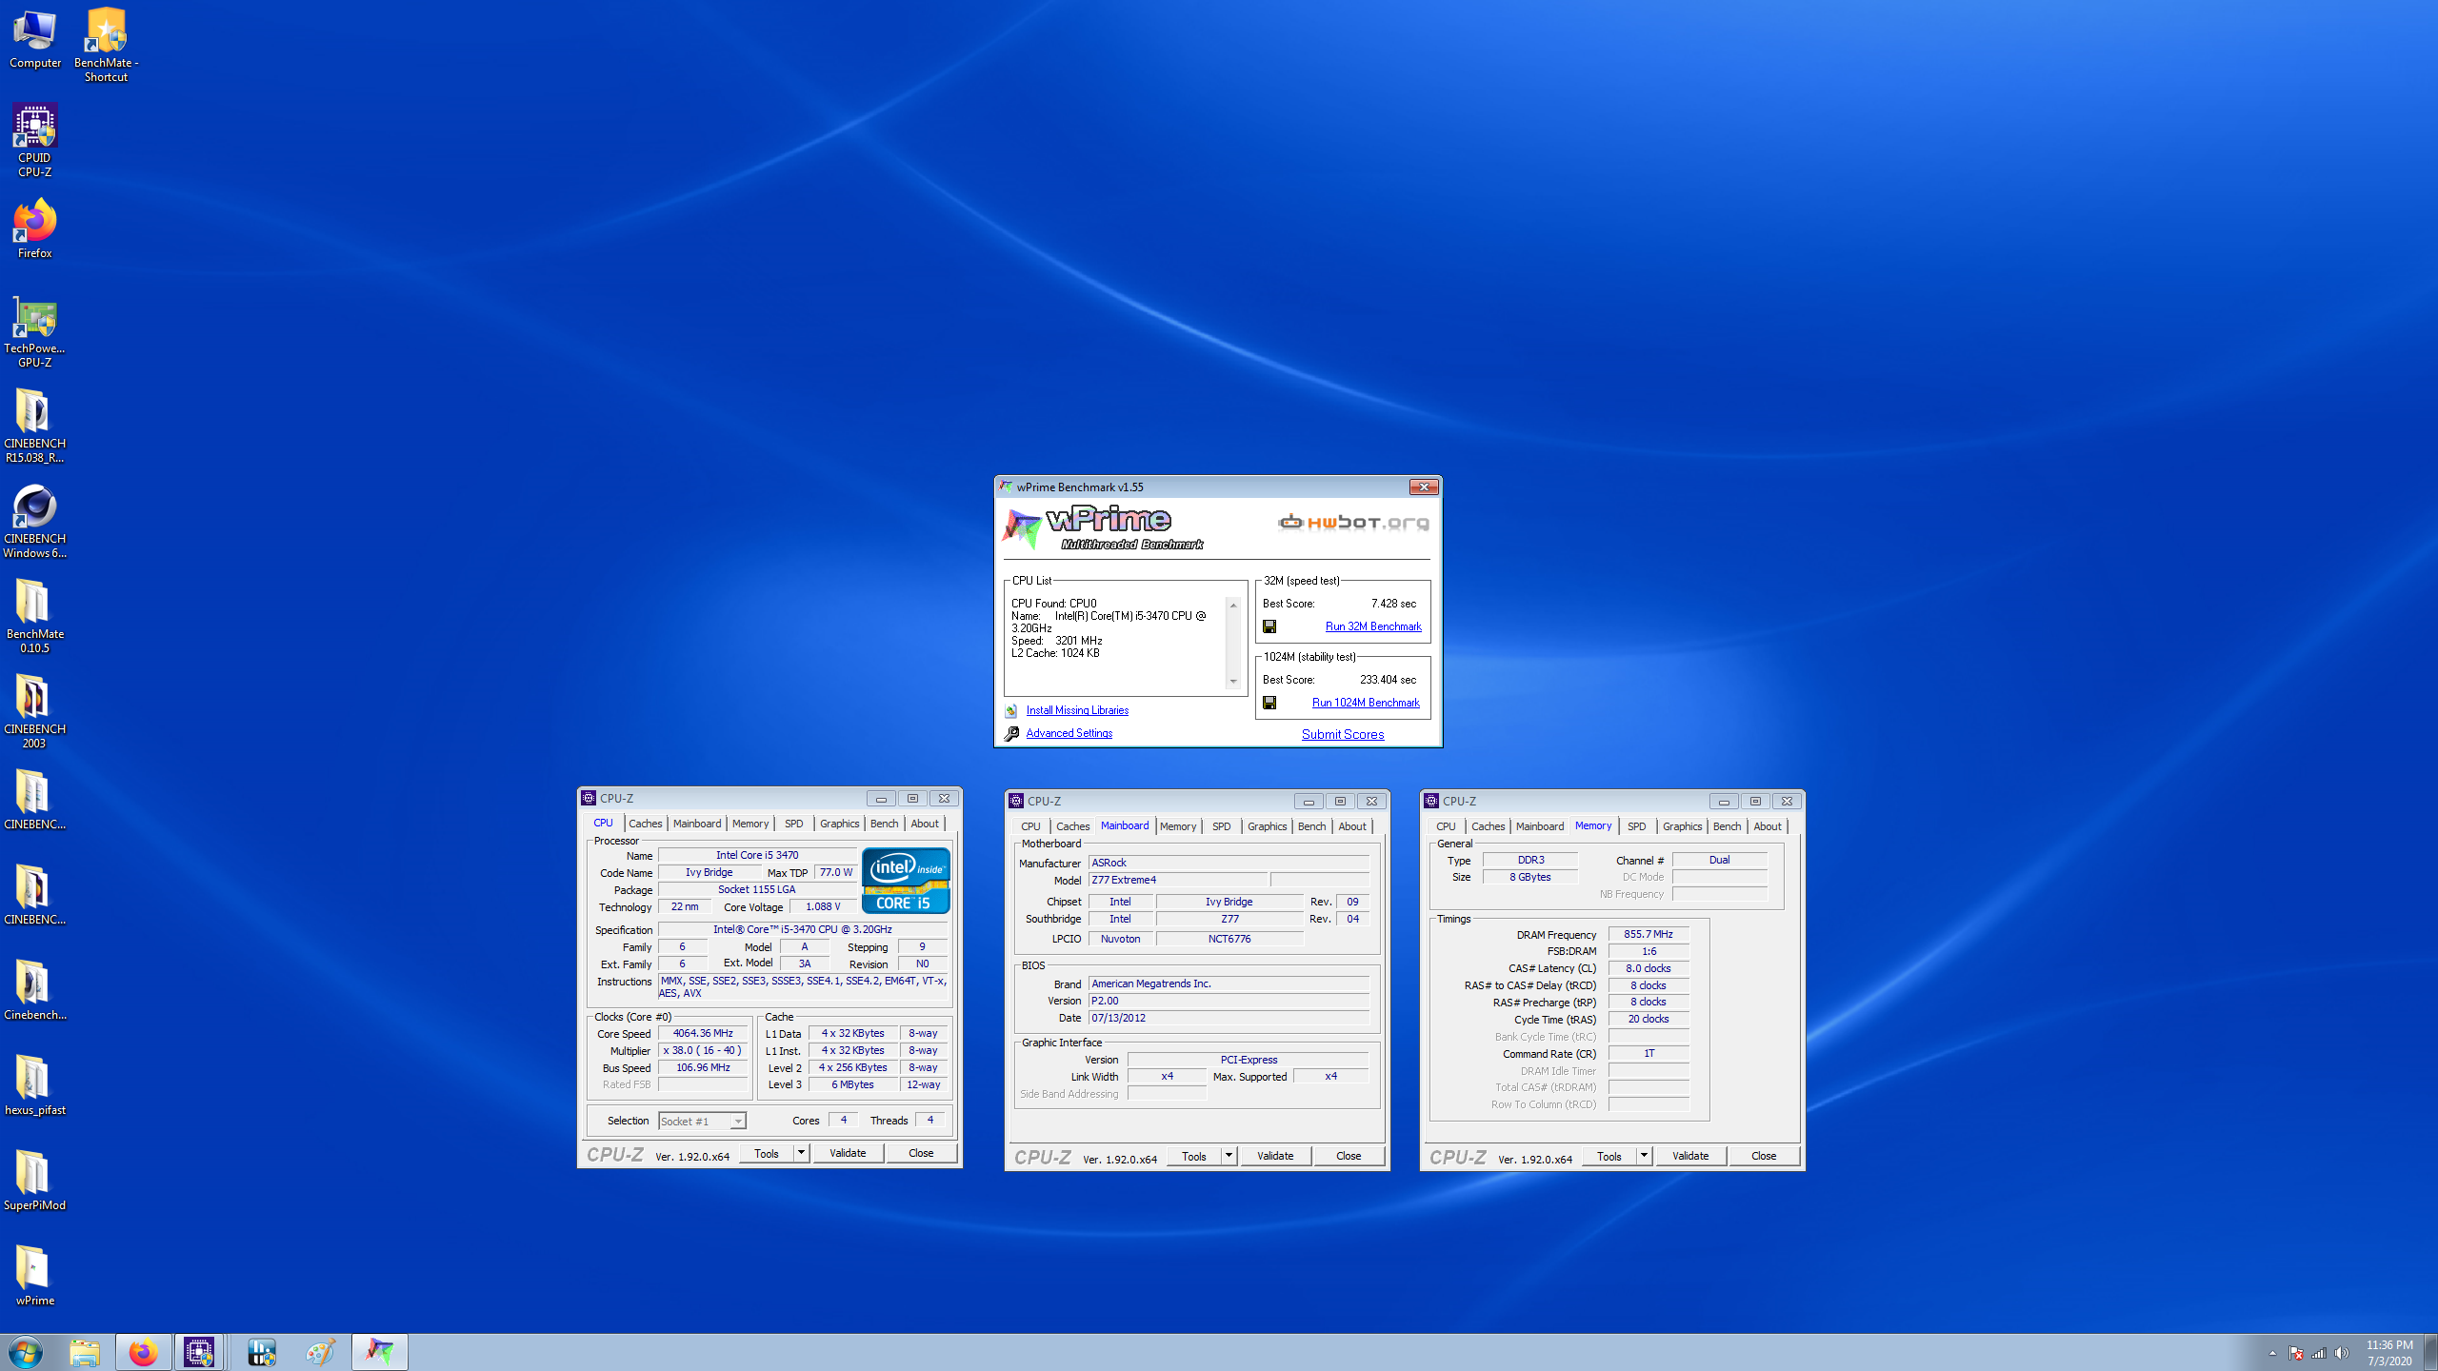Click Run 32M Benchmark link
Screen dimensions: 2438x1371
click(x=1373, y=626)
